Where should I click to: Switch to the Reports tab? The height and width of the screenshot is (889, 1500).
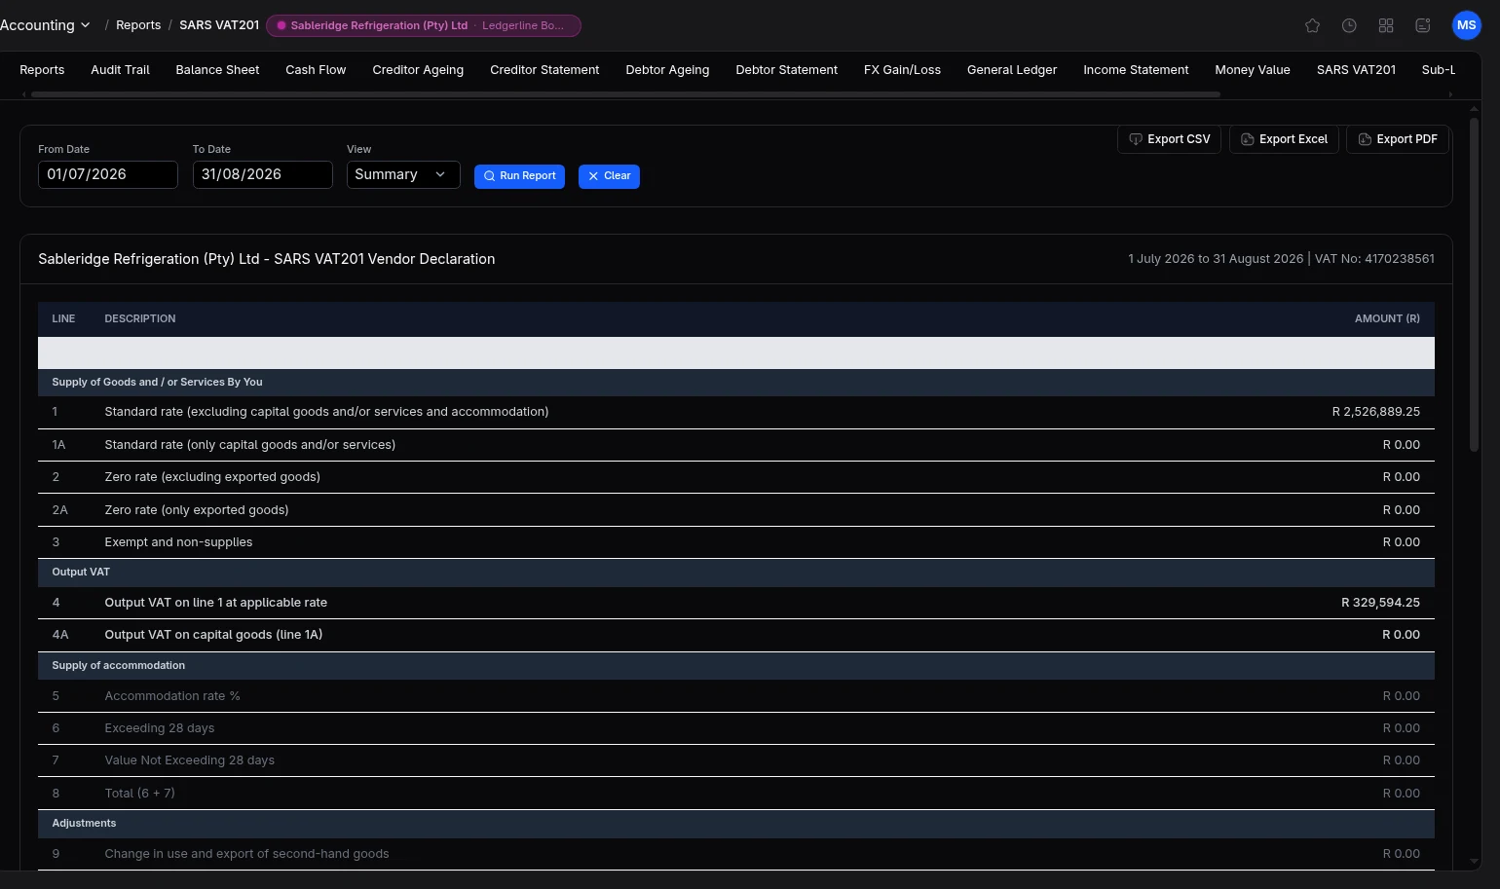42,70
